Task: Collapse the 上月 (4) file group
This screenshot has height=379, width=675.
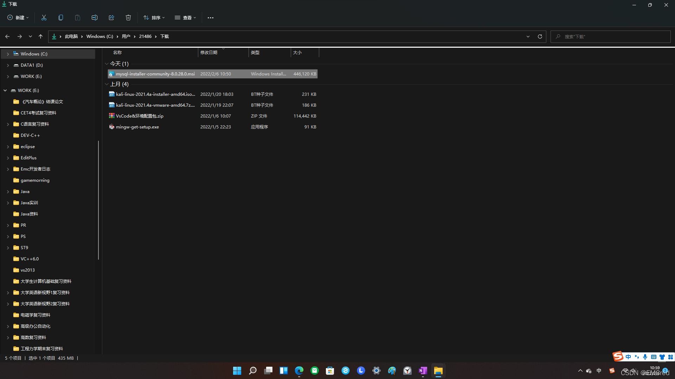Action: (x=107, y=84)
